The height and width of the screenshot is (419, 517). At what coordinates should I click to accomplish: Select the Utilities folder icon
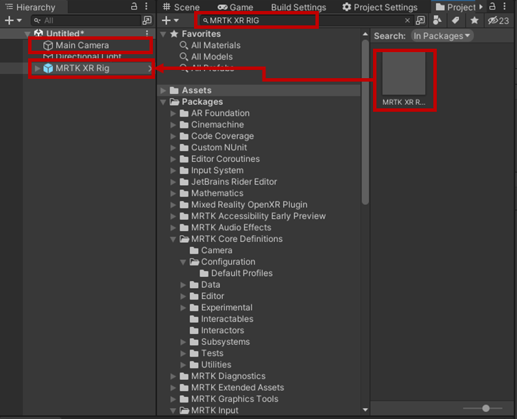(194, 365)
